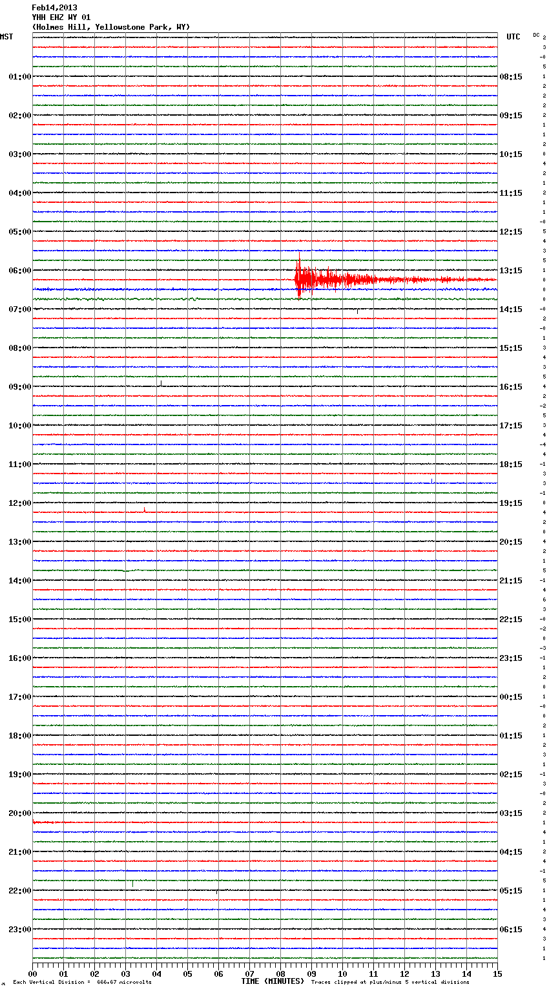This screenshot has width=549, height=991.
Task: Click the 03:15 UTC time label
Action: 511,813
